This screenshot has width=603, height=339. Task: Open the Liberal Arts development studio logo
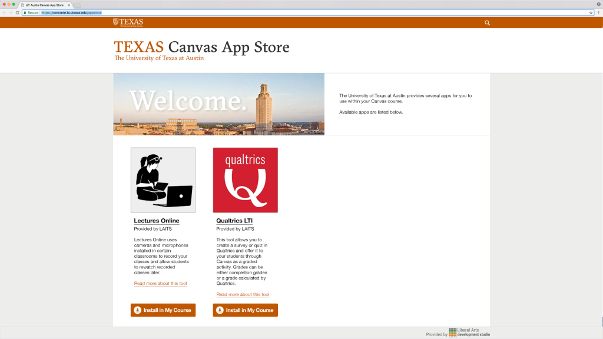point(469,333)
